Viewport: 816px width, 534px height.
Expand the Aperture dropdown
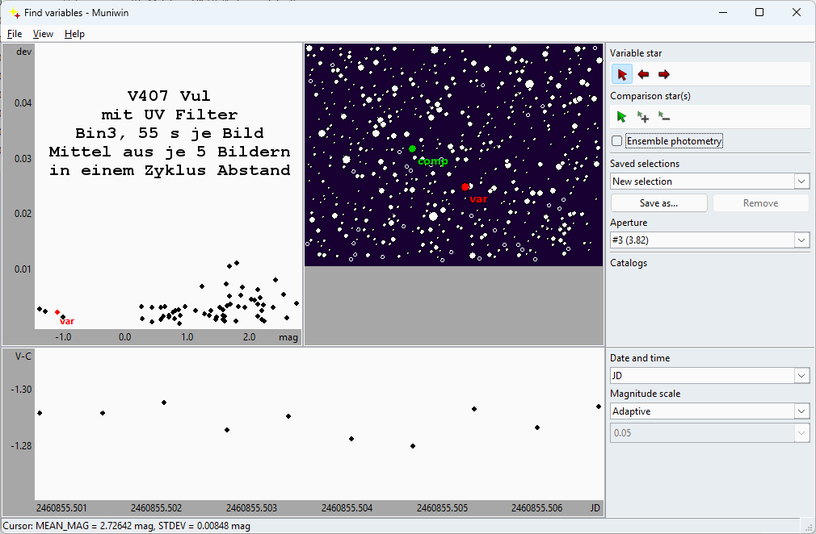click(x=709, y=240)
